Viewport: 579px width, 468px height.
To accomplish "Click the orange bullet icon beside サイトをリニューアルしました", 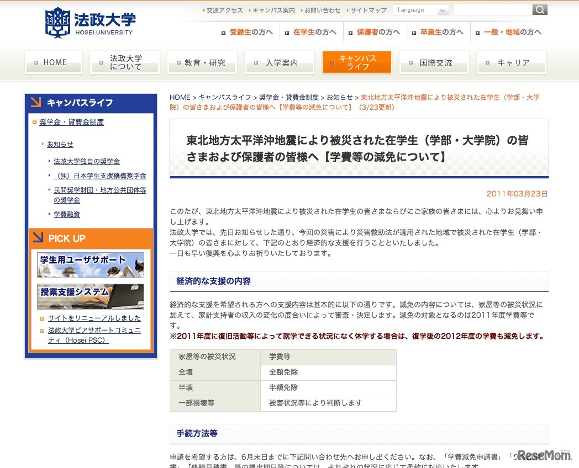I will click(42, 318).
